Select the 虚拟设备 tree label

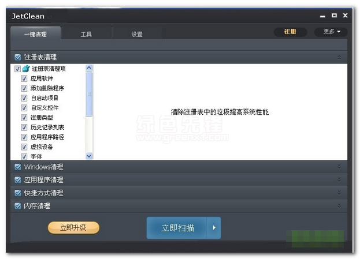pyautogui.click(x=42, y=147)
